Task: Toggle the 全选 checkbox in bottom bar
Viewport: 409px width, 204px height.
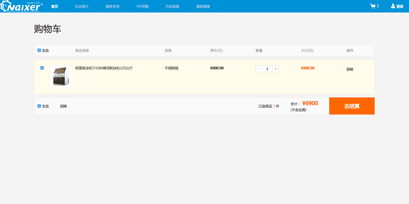Action: coord(39,106)
